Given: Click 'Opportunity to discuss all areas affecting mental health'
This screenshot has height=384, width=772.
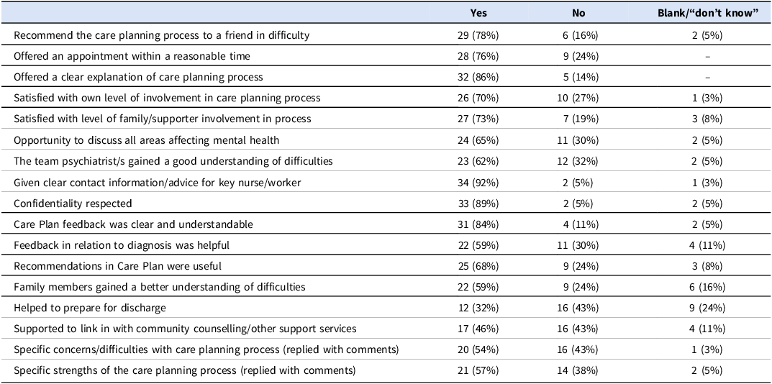Looking at the screenshot, I should coord(146,140).
